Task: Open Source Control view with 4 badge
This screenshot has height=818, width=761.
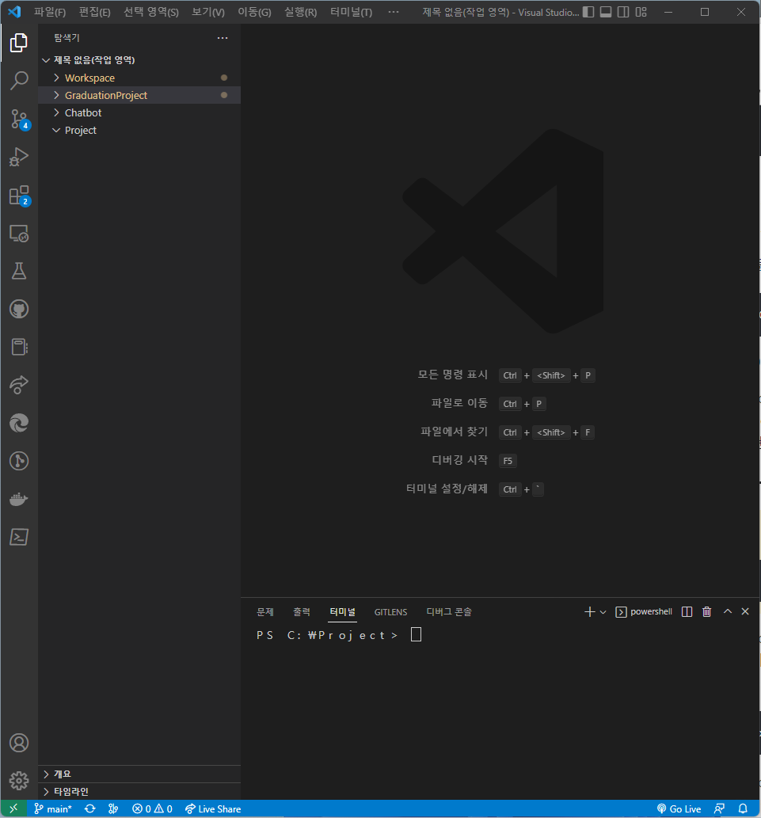Action: (19, 119)
